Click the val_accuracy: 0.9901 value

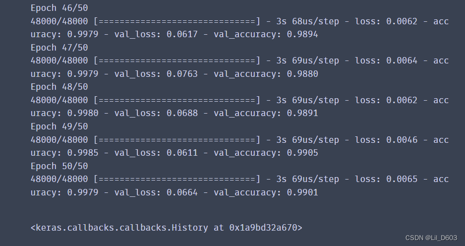[266, 192]
